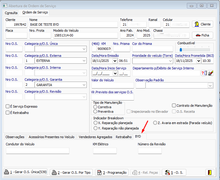
Task: Select the Corretiva maintenance type
Action: click(x=95, y=107)
